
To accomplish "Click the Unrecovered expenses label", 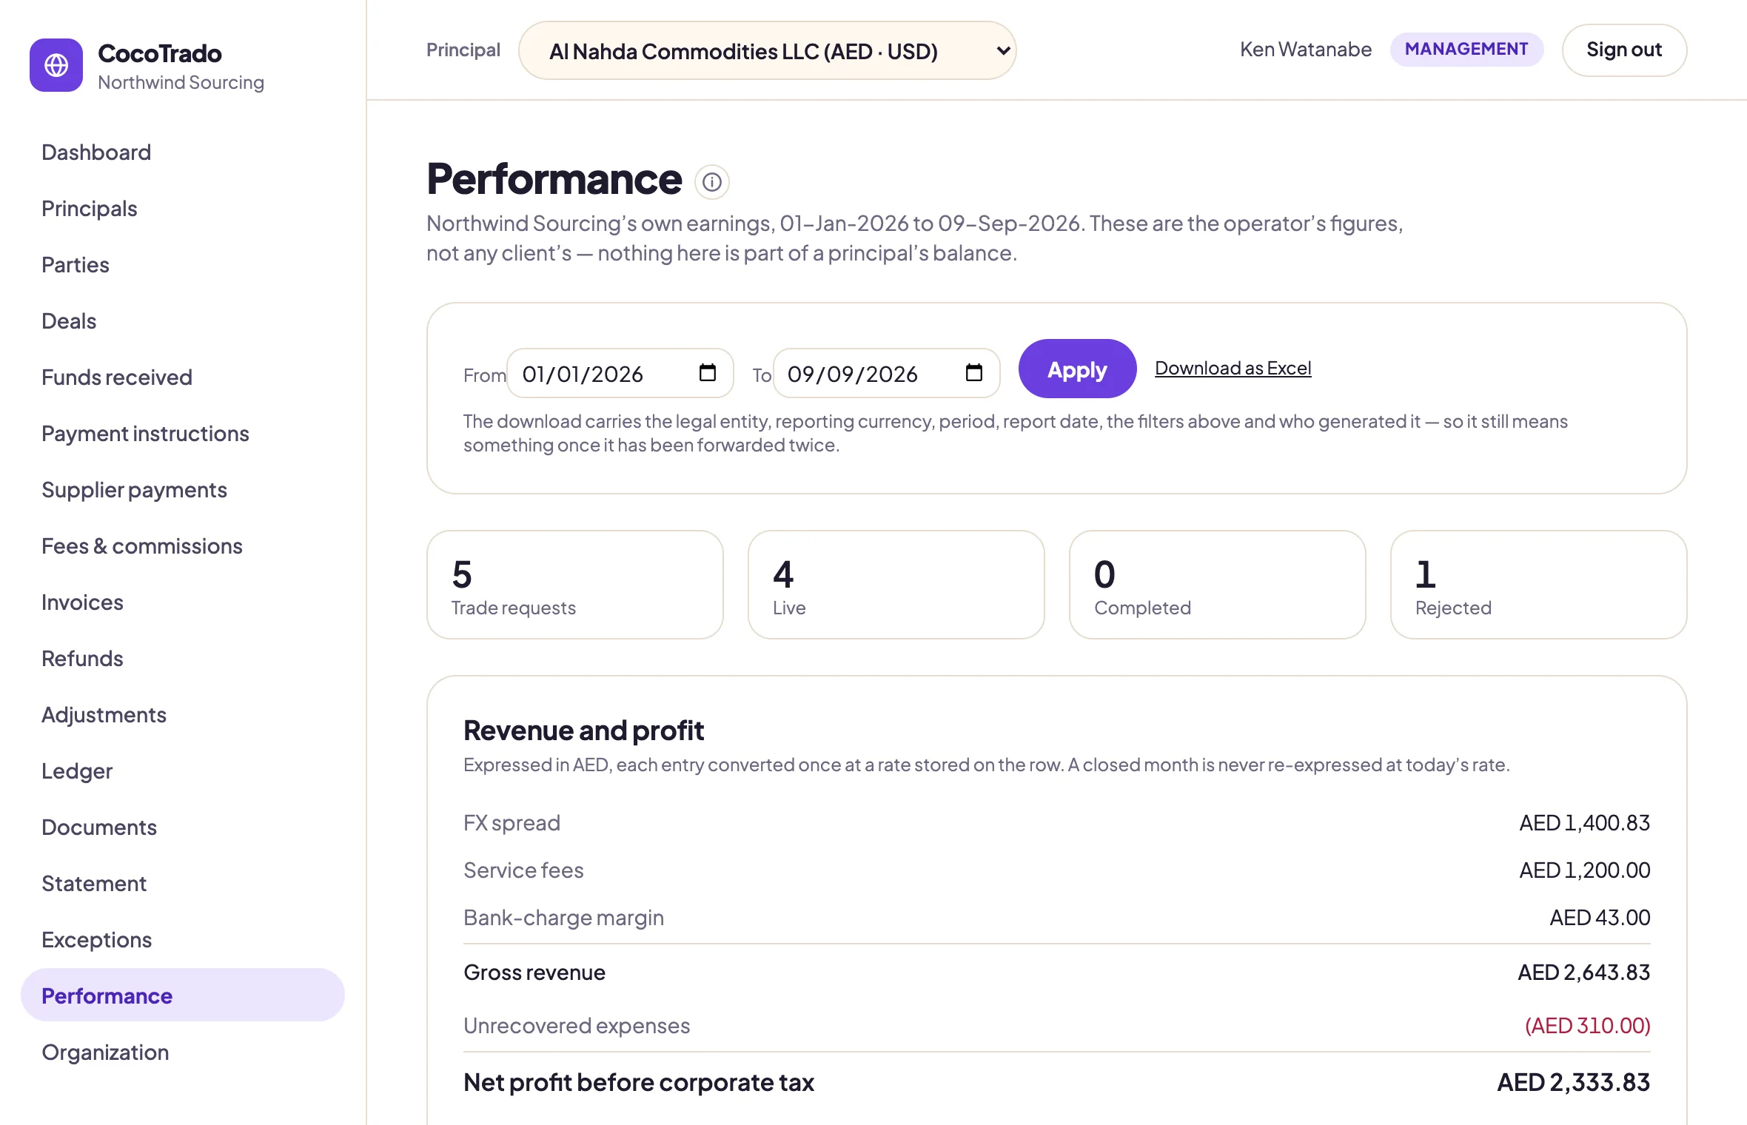I will click(577, 1026).
